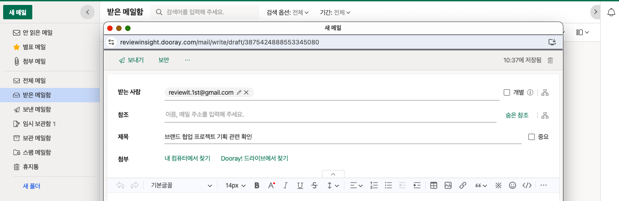The height and width of the screenshot is (201, 619).
Task: Insert a hyperlink using the link icon
Action: click(463, 185)
